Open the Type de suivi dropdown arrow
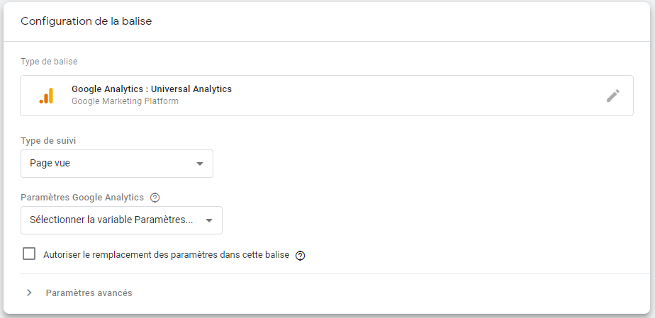This screenshot has width=655, height=318. (199, 164)
